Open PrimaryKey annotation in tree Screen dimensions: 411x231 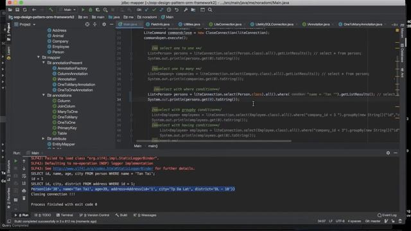[64, 128]
